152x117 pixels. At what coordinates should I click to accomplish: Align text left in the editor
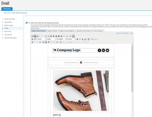coord(51,36)
